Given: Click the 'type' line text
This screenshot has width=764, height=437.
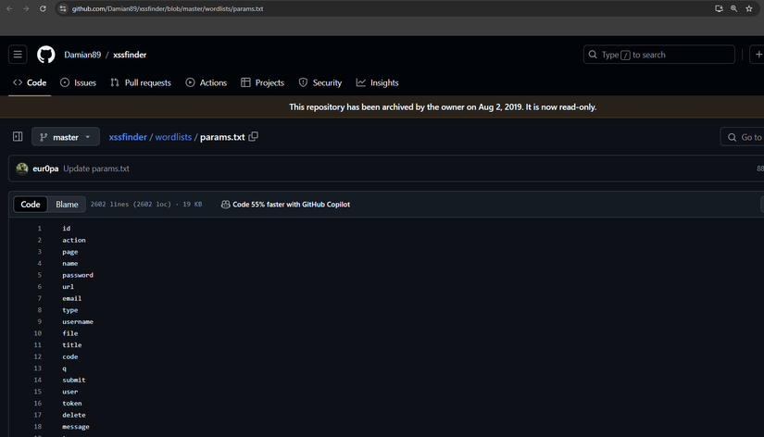Looking at the screenshot, I should click(x=70, y=310).
